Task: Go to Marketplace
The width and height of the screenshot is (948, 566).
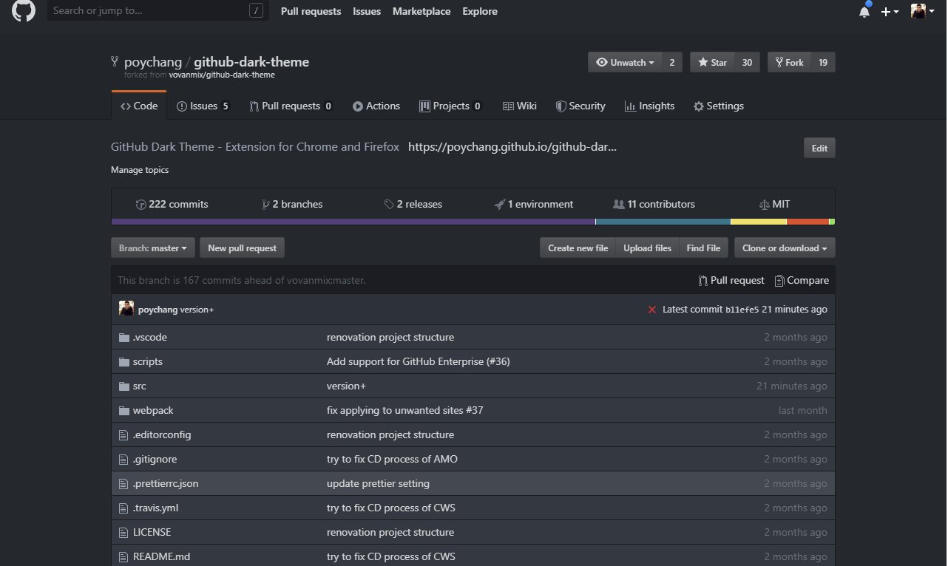Action: click(421, 11)
